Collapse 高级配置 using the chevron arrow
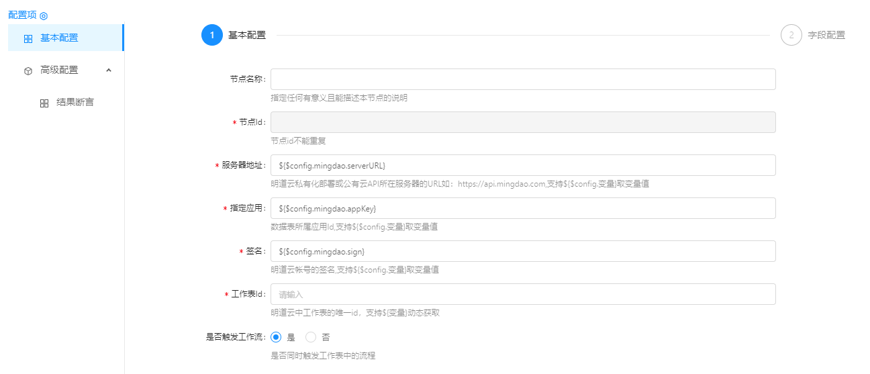 (109, 70)
